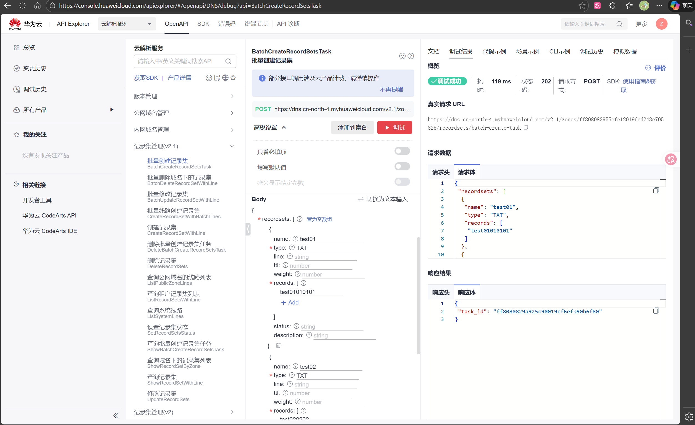Collapse the left sidebar with the double-arrow control

coord(115,415)
